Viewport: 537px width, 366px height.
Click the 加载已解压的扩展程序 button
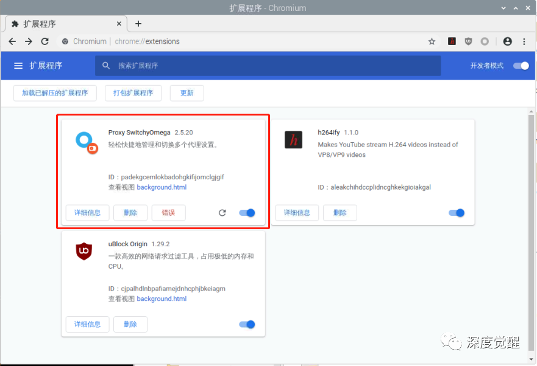coord(55,93)
